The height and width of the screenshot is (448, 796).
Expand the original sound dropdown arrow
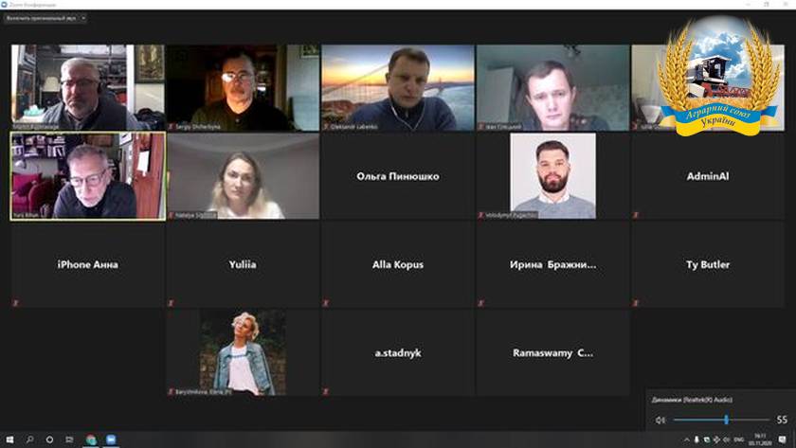(83, 18)
